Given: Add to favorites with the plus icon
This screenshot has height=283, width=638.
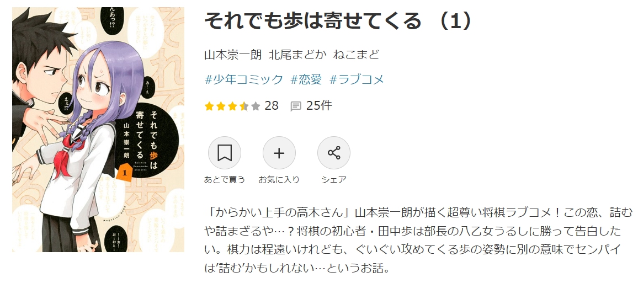Looking at the screenshot, I should pyautogui.click(x=279, y=153).
